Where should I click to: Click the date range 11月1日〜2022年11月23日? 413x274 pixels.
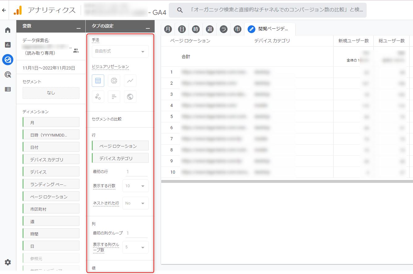click(49, 68)
